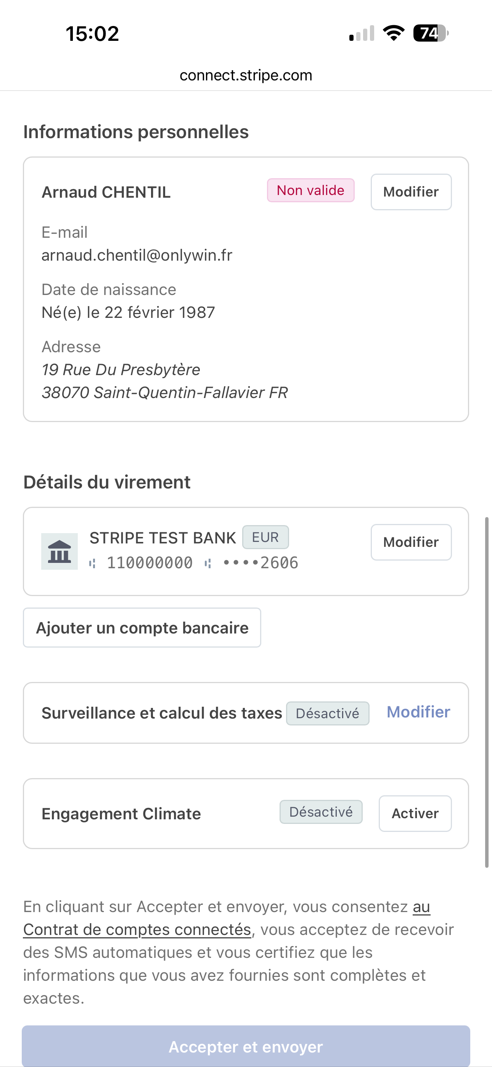This screenshot has height=1067, width=492.
Task: Click the Désactivé badge for tax monitoring
Action: click(328, 713)
